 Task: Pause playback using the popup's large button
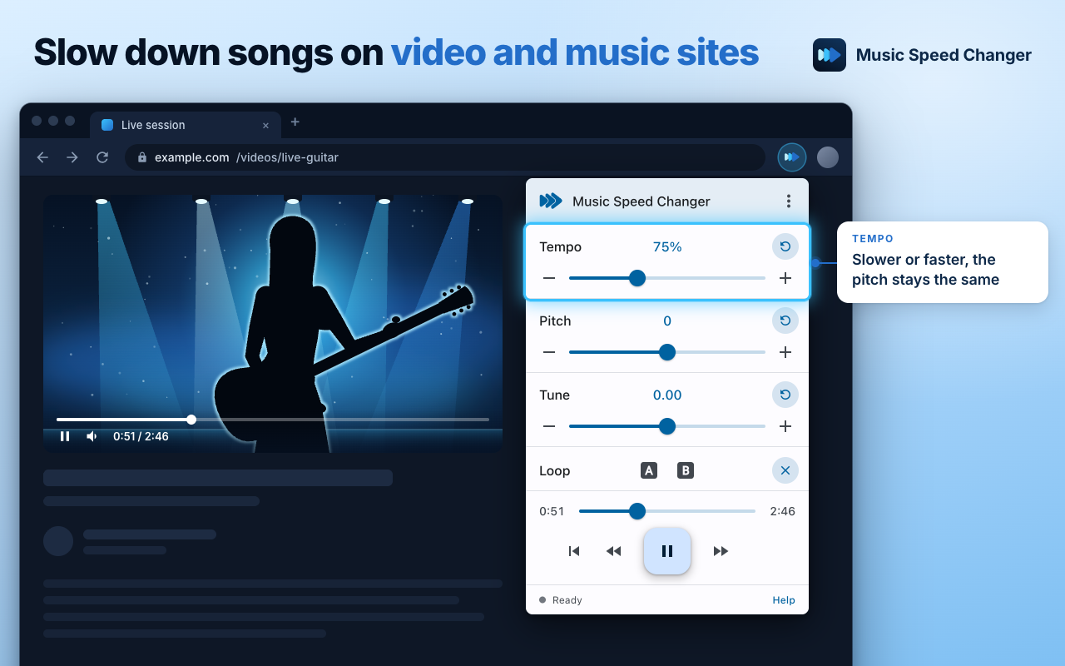click(667, 551)
